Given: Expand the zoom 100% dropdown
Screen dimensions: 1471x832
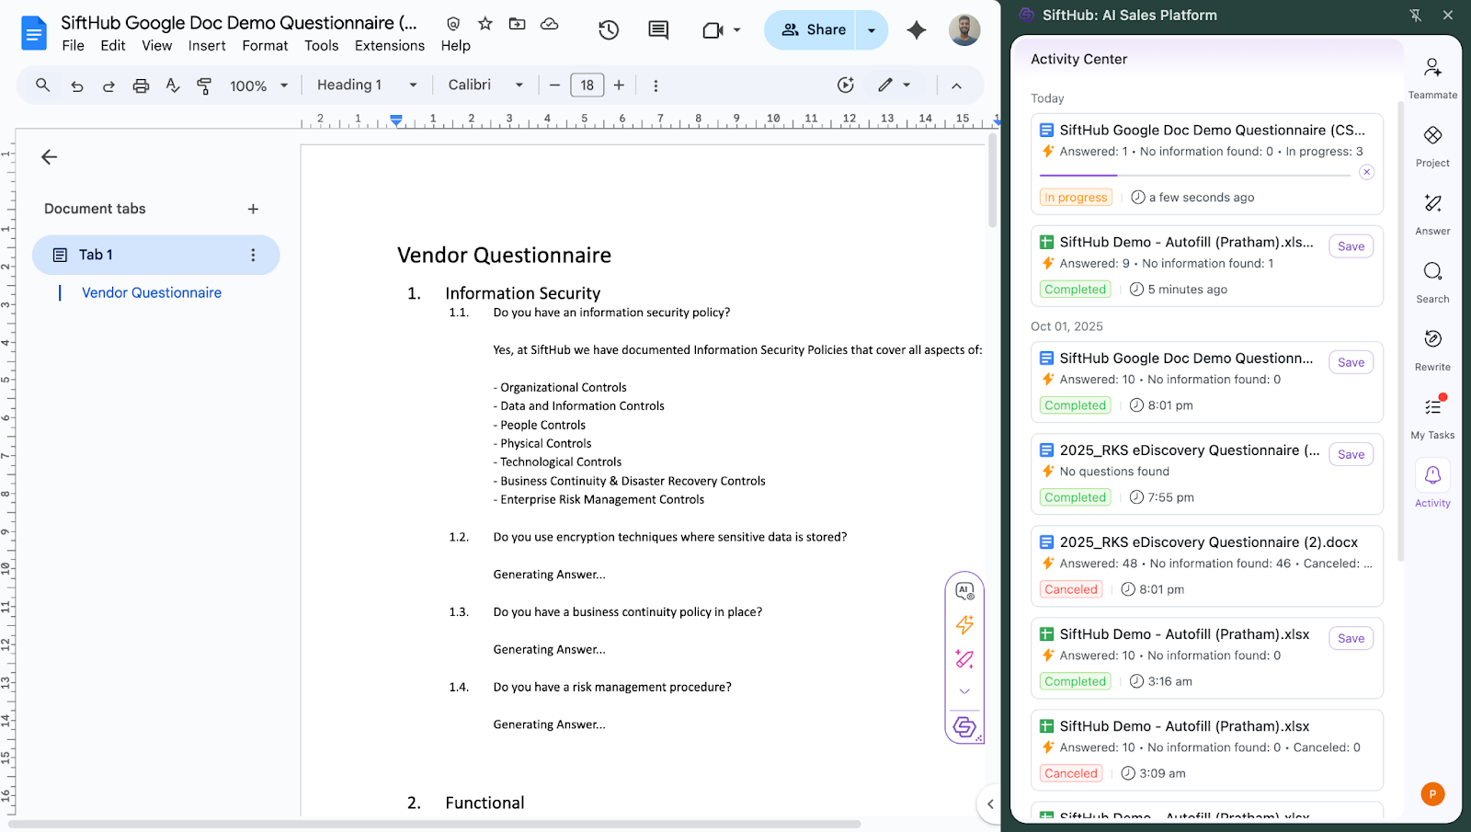Looking at the screenshot, I should pyautogui.click(x=258, y=85).
